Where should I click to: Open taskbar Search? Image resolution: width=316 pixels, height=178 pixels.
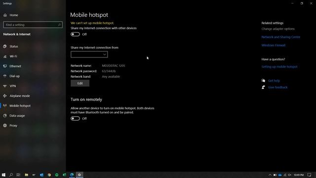pos(11,175)
